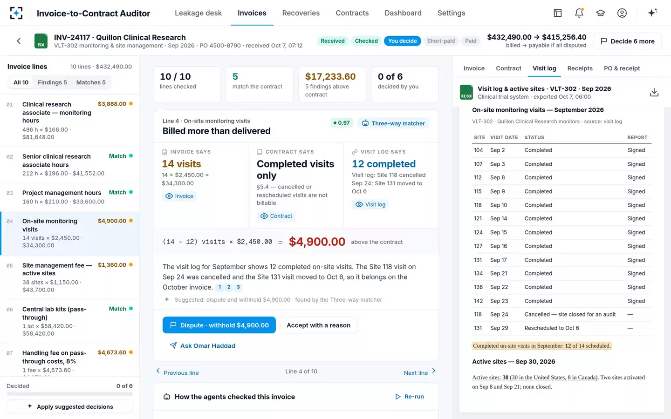
Task: Click Decide 6 more button
Action: (x=627, y=41)
